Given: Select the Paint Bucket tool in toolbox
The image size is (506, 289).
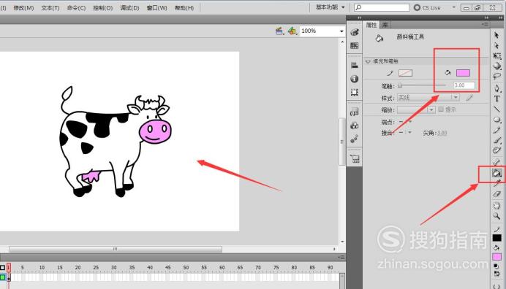Looking at the screenshot, I should tap(496, 174).
